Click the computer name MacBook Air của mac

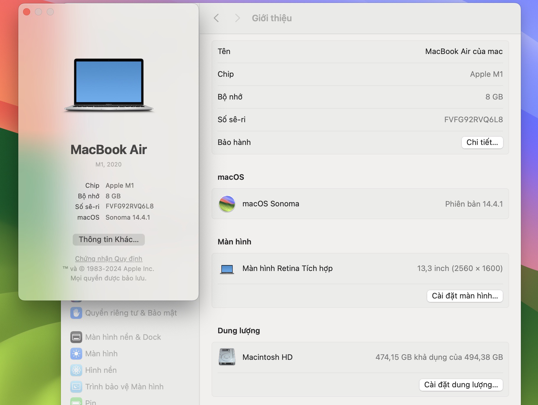(x=464, y=51)
